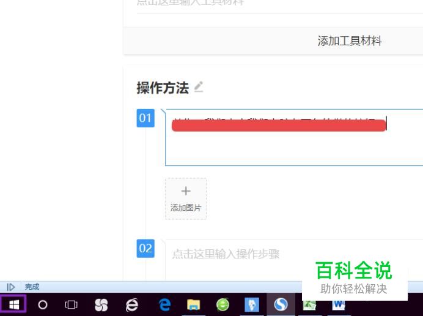
Task: Open Internet Explorer from taskbar
Action: [x=132, y=304]
